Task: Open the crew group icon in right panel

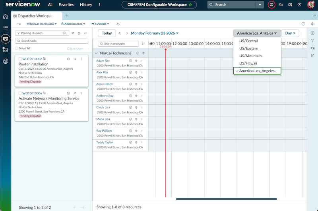Action: [312, 48]
